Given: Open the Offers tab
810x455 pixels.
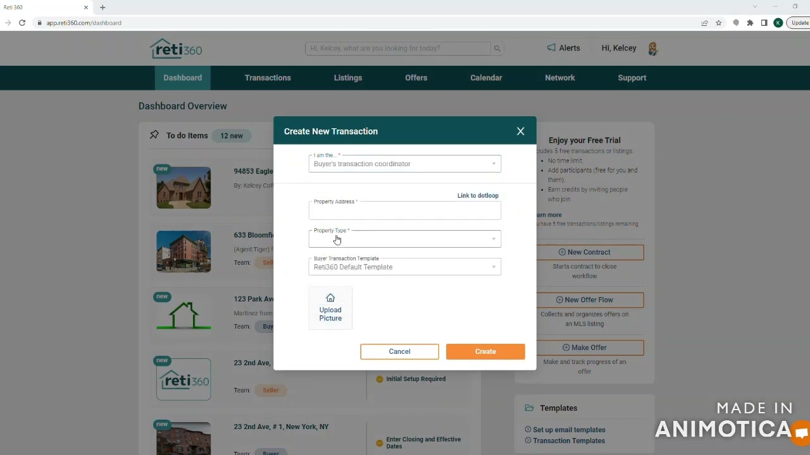Looking at the screenshot, I should tap(416, 78).
